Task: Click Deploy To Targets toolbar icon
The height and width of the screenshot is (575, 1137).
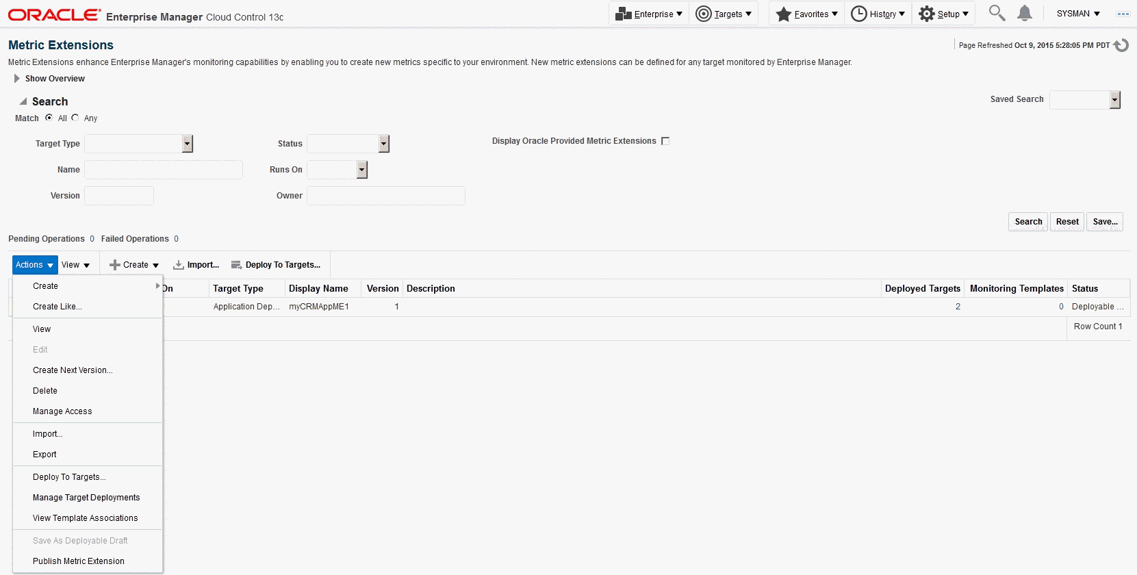Action: click(x=236, y=265)
